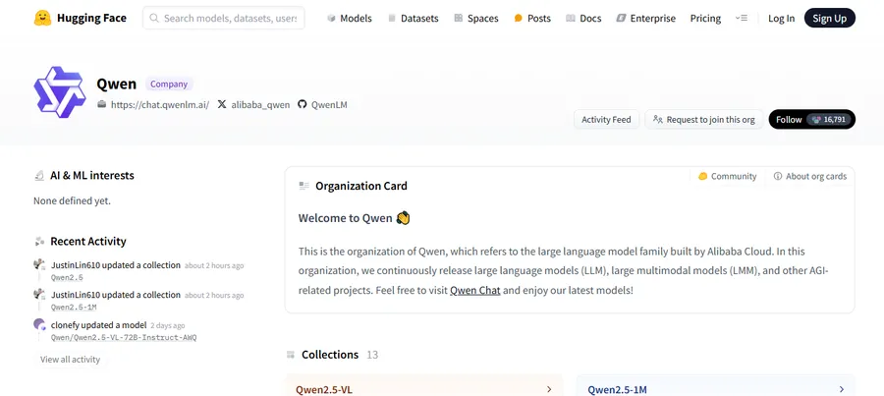Click Request to join this org
The width and height of the screenshot is (884, 396).
(702, 120)
